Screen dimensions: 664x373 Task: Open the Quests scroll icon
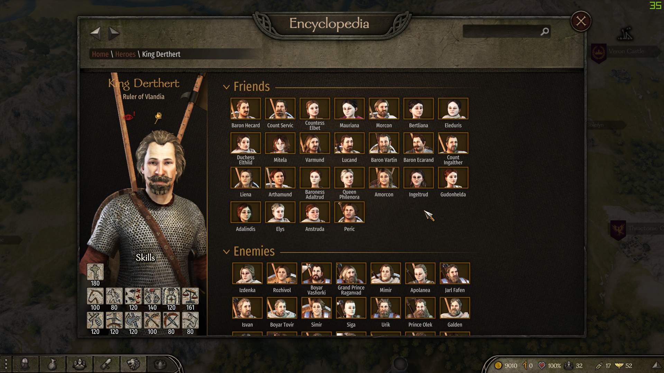[x=107, y=364]
